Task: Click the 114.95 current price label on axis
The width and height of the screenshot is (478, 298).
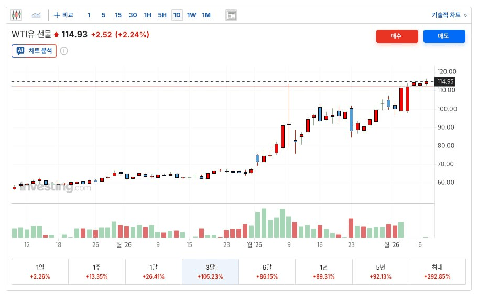Action: tap(445, 81)
